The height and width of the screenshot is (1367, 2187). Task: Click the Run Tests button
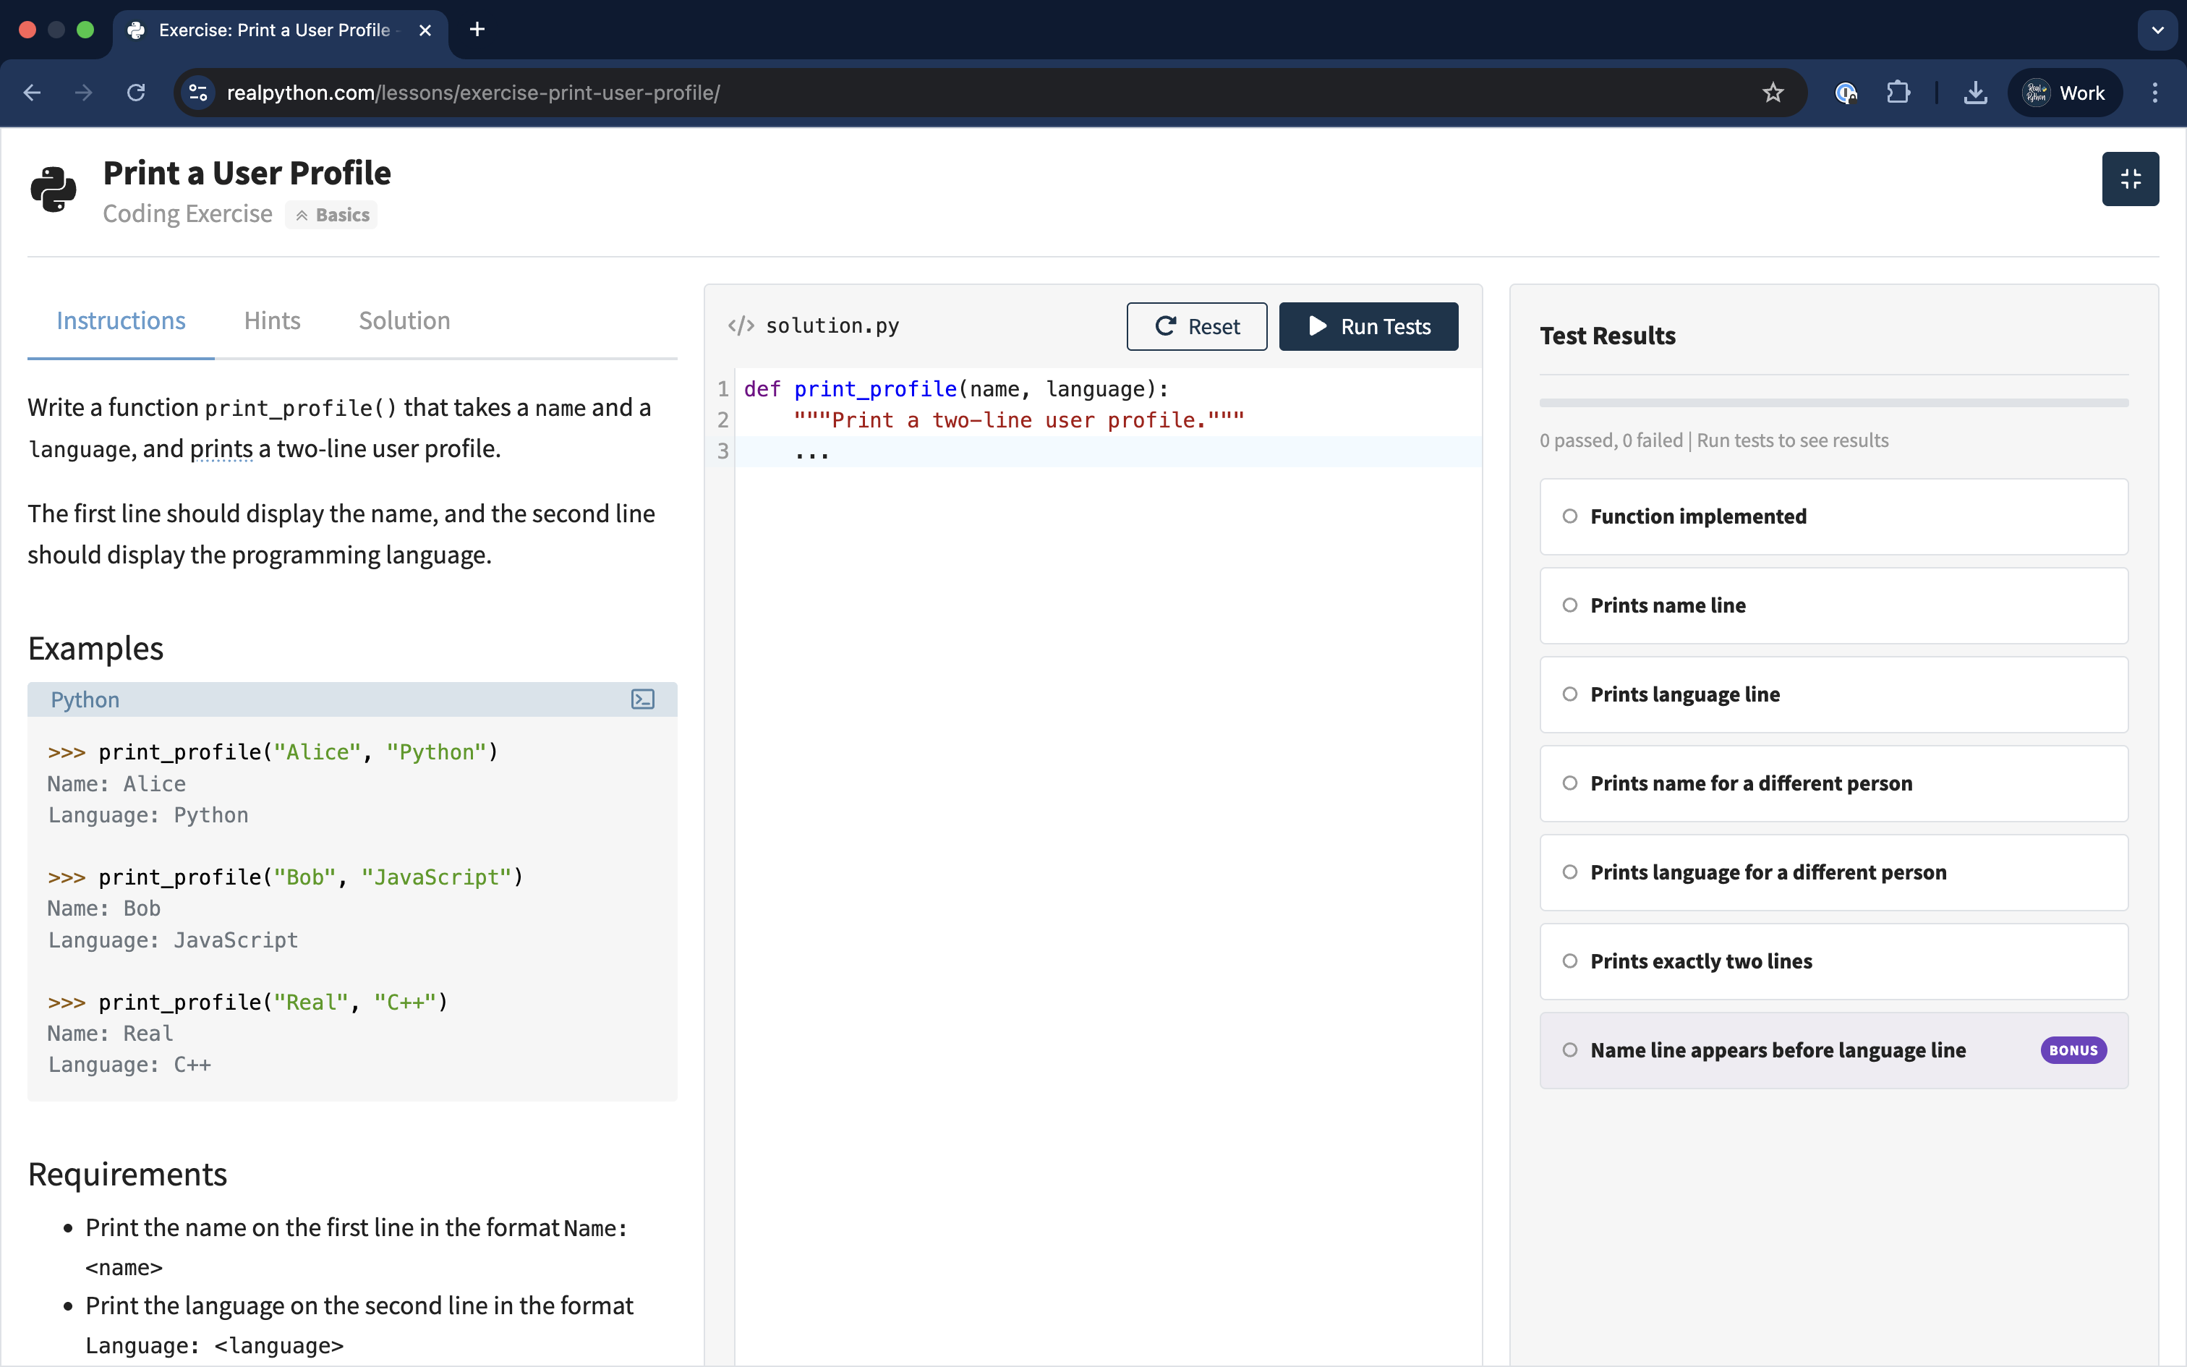point(1368,326)
